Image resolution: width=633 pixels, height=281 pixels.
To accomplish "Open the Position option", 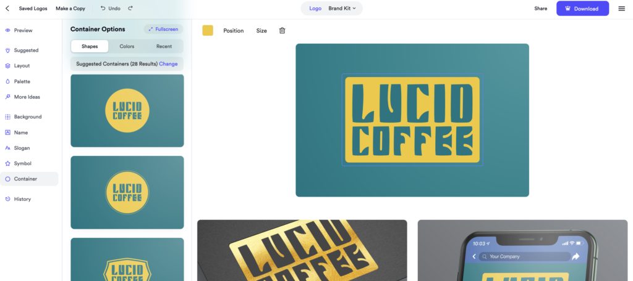I will pyautogui.click(x=233, y=31).
